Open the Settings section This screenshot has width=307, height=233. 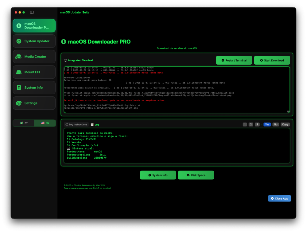(x=34, y=103)
